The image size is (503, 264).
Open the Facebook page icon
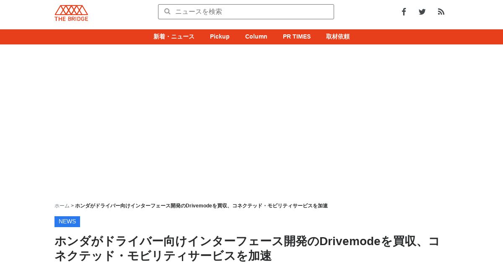point(404,12)
